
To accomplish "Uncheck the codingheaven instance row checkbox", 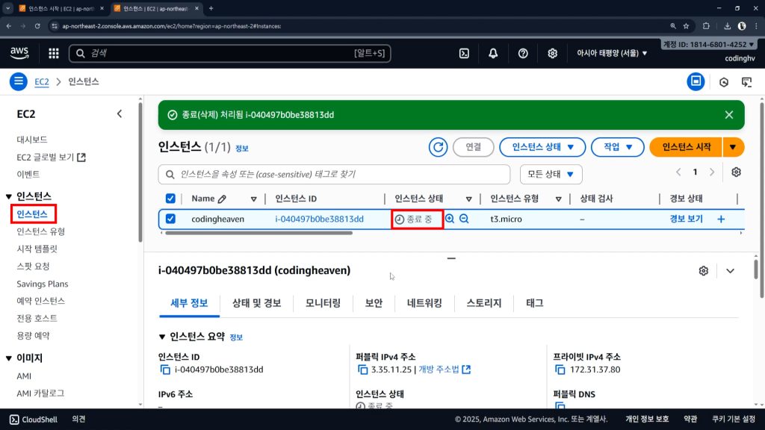I will (170, 219).
